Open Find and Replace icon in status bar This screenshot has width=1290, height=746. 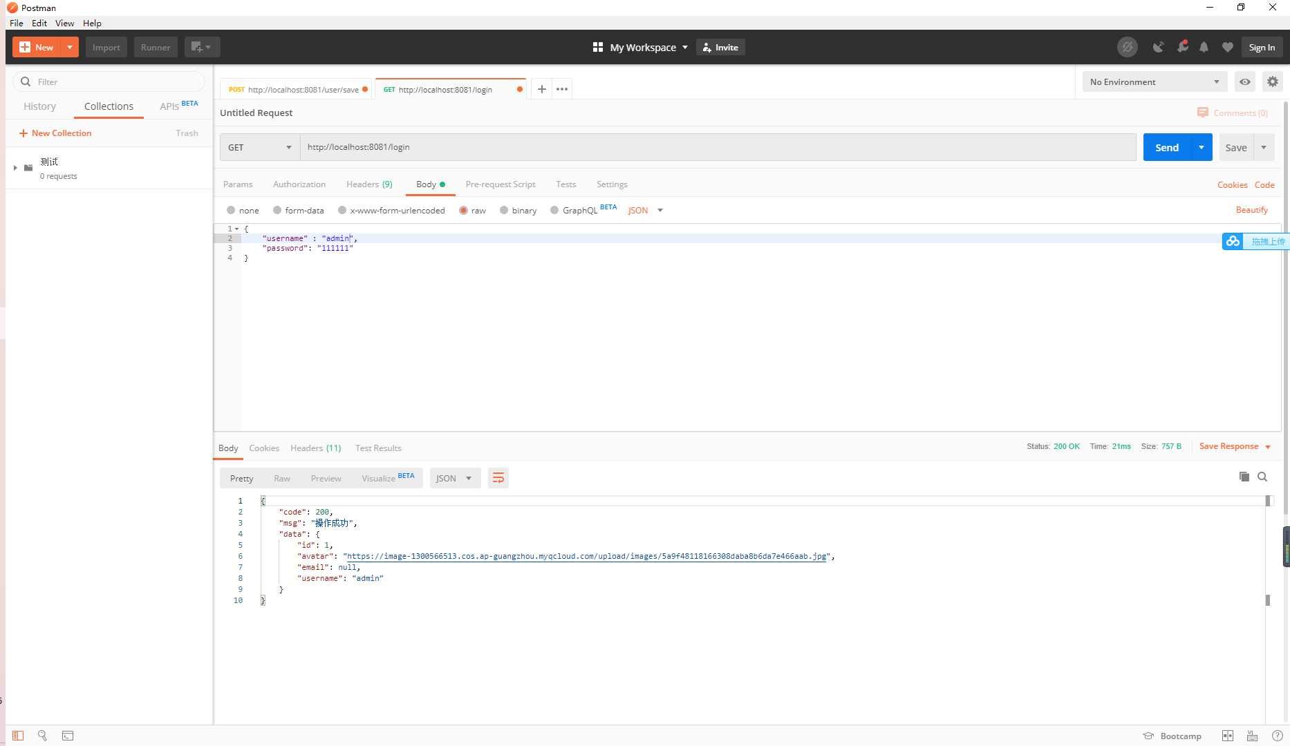click(x=42, y=736)
